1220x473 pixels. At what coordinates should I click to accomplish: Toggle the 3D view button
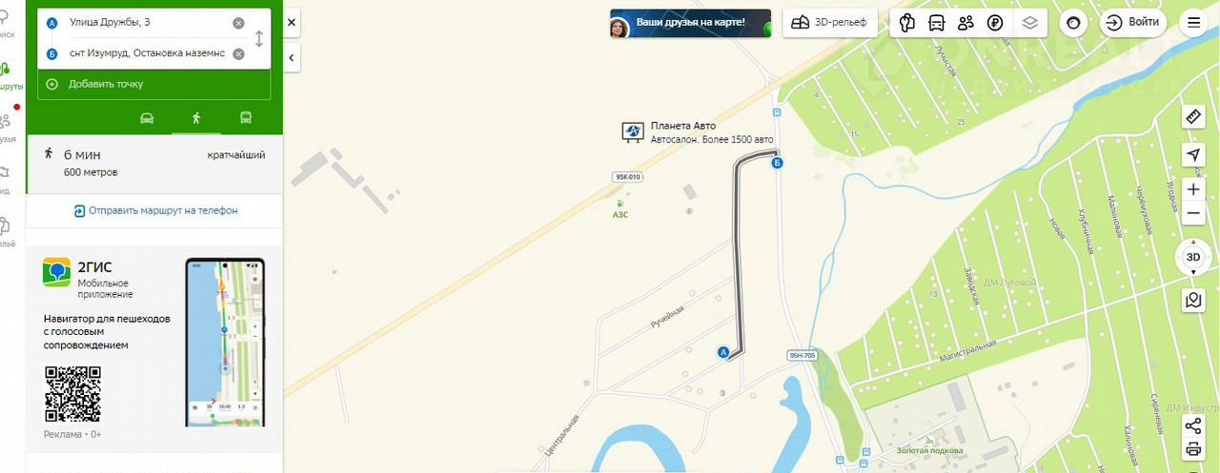click(x=1192, y=257)
